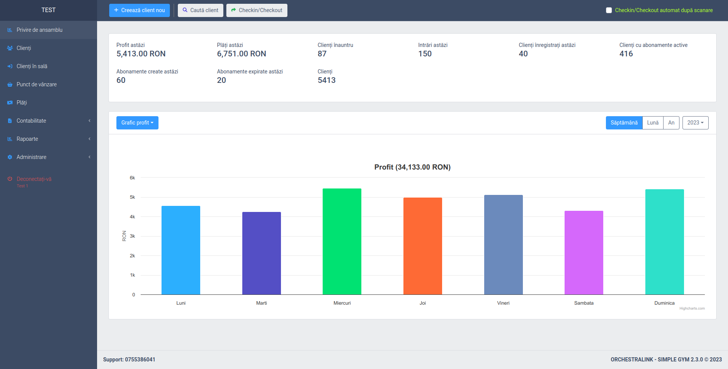This screenshot has width=728, height=369.
Task: Open the Grafic profit dropdown
Action: click(x=137, y=123)
